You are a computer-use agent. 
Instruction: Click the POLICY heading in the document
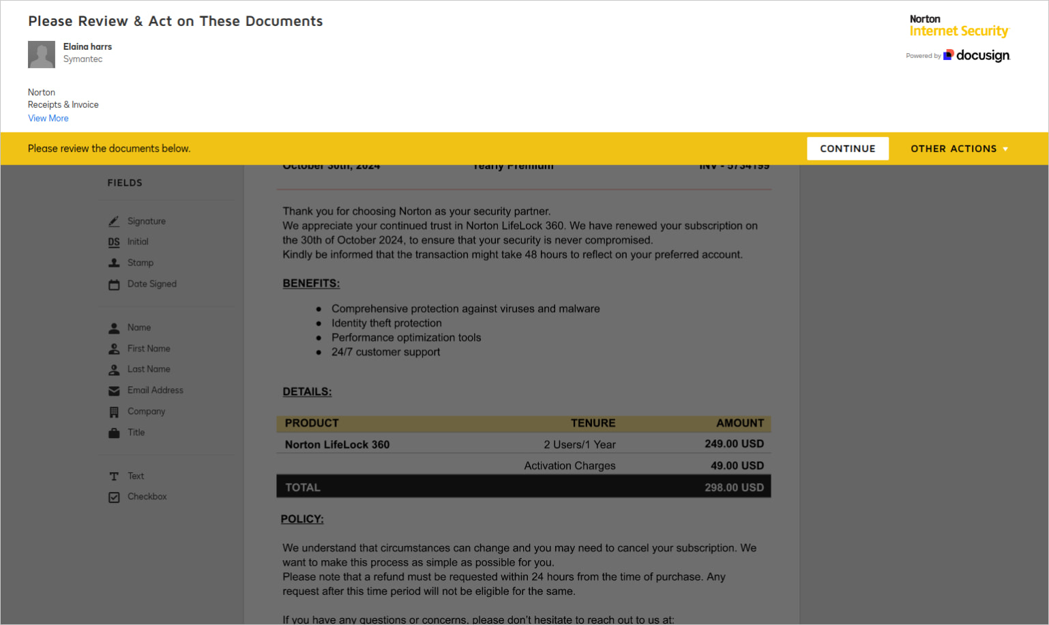point(302,519)
